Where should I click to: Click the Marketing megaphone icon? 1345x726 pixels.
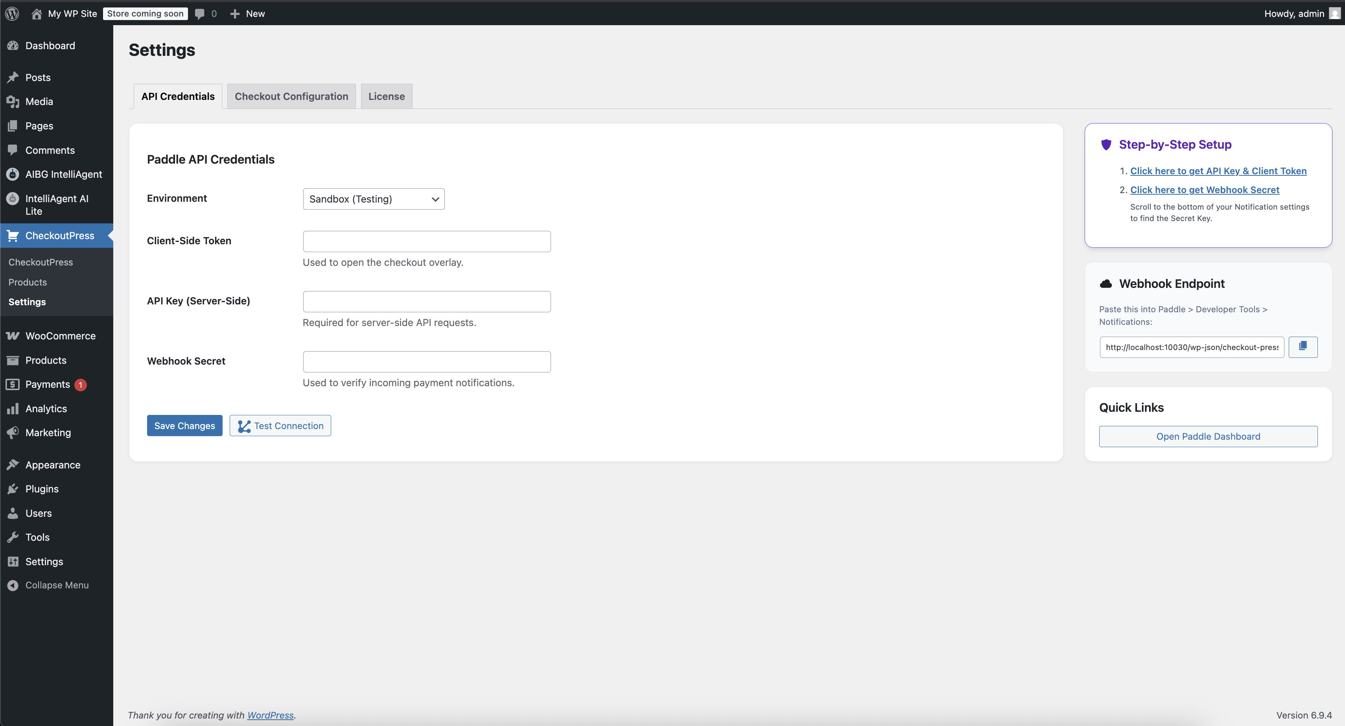pos(13,433)
